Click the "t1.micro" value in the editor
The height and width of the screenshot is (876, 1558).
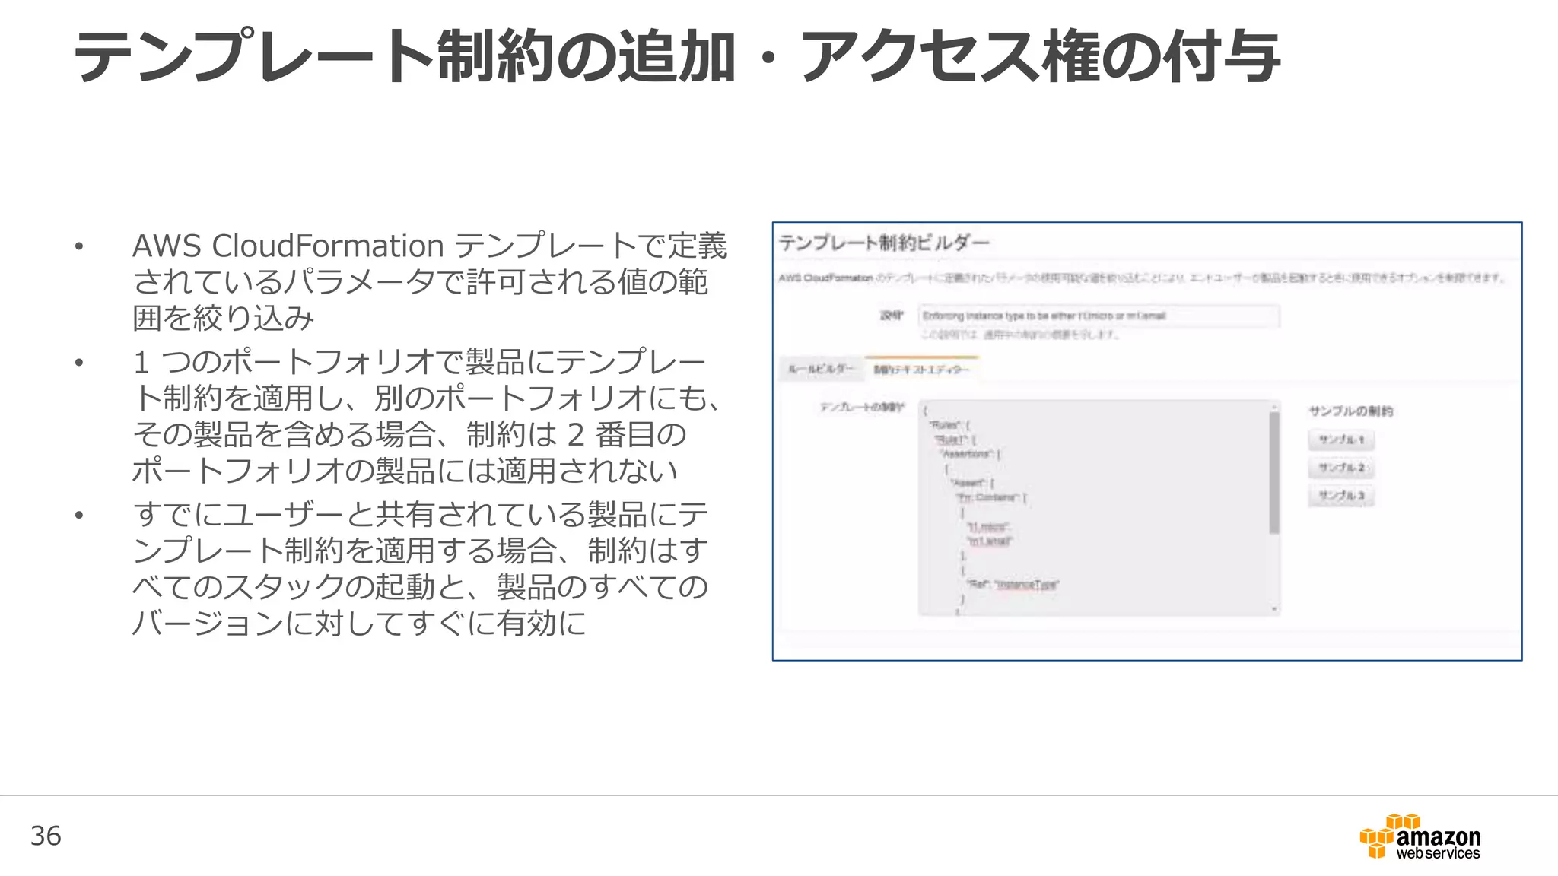987,526
